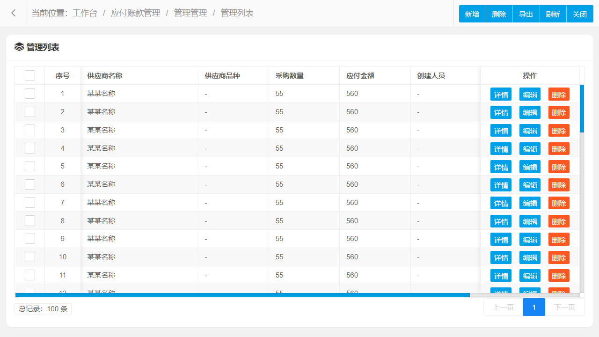Image resolution: width=599 pixels, height=337 pixels.
Task: Click the 关闭 button in toolbar
Action: tap(580, 14)
